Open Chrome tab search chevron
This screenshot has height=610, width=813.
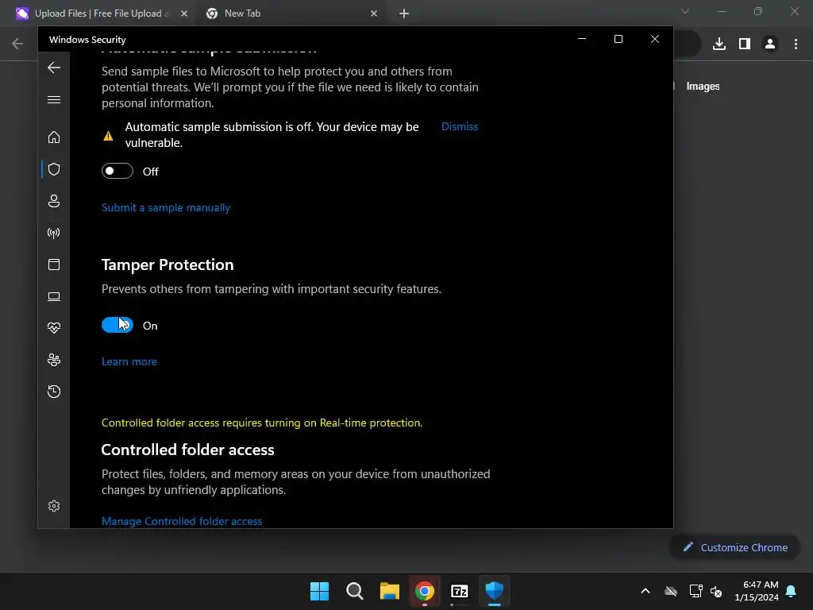[685, 11]
